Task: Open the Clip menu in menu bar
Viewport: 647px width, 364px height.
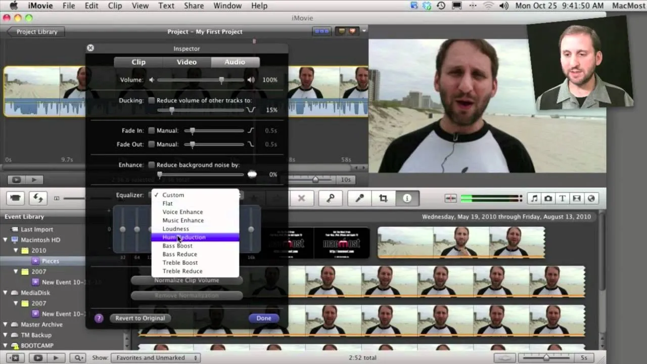Action: 115,6
